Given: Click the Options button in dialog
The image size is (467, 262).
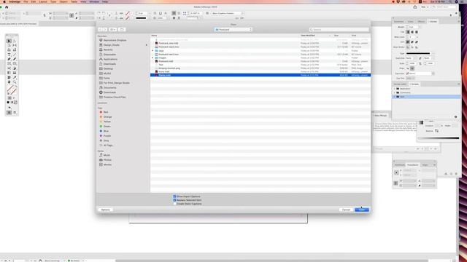Looking at the screenshot, I should [x=105, y=210].
